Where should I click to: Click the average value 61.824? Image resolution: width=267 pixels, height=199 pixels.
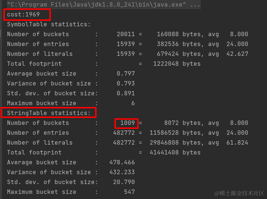pyautogui.click(x=237, y=142)
